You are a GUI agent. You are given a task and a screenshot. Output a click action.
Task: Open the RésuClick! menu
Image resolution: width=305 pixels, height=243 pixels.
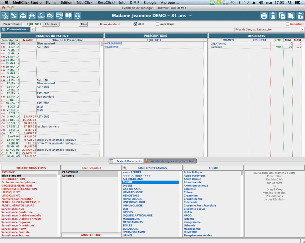106,2
